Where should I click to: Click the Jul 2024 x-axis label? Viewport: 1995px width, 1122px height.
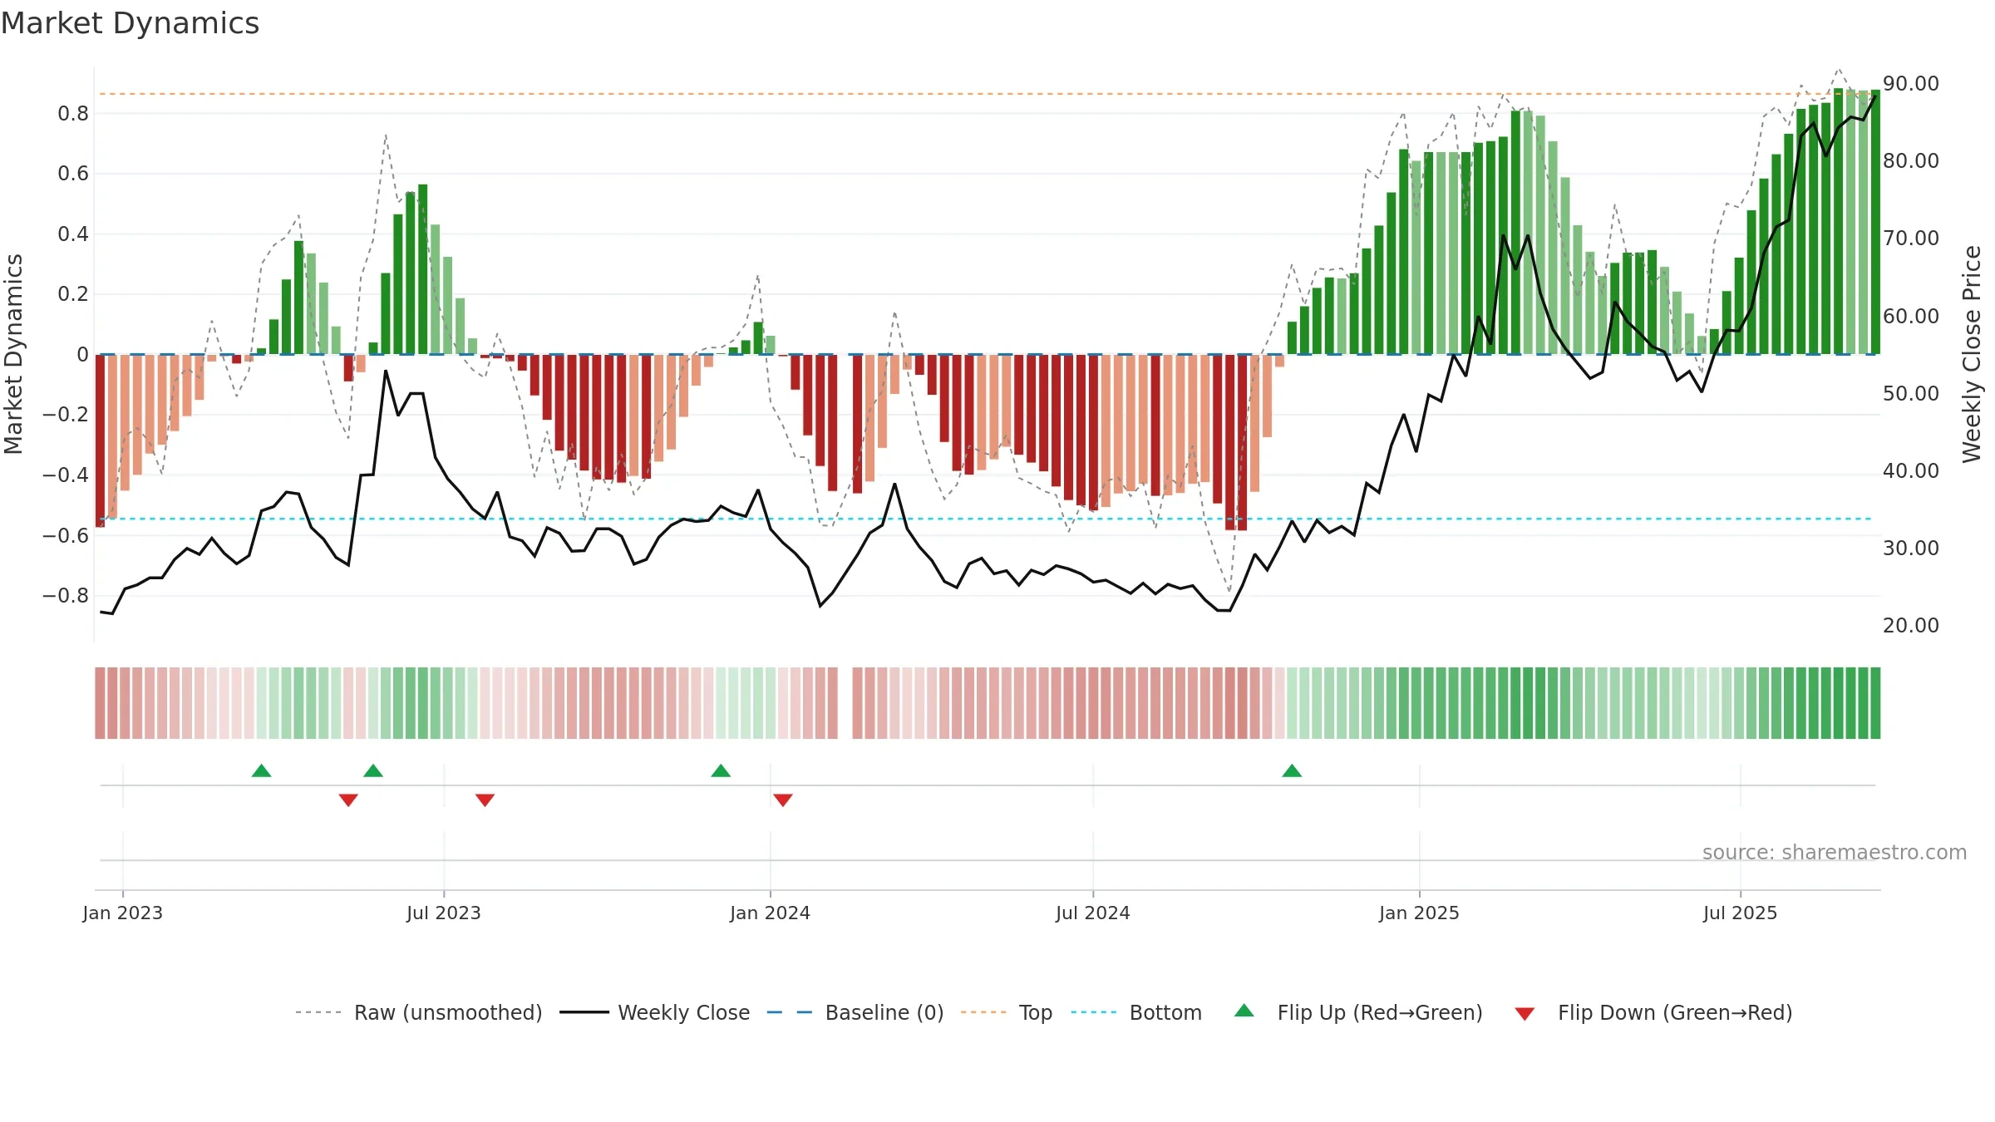[1093, 913]
